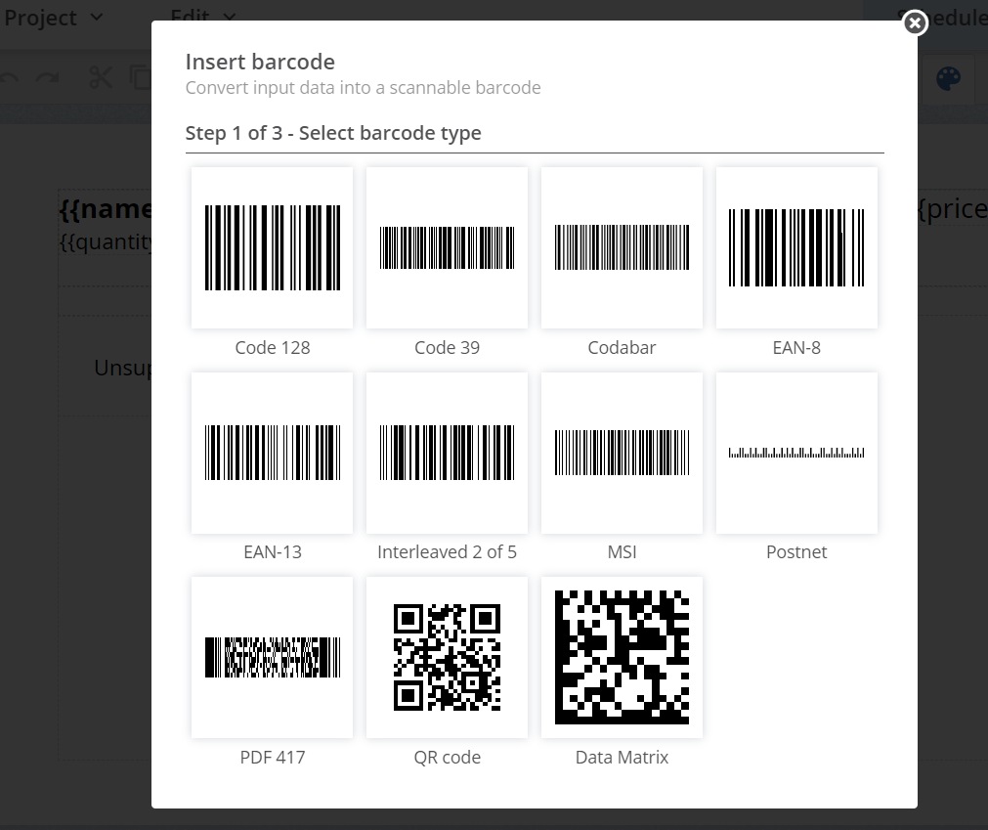Select the PDF 417 barcode type
Image resolution: width=988 pixels, height=830 pixels.
pos(272,657)
